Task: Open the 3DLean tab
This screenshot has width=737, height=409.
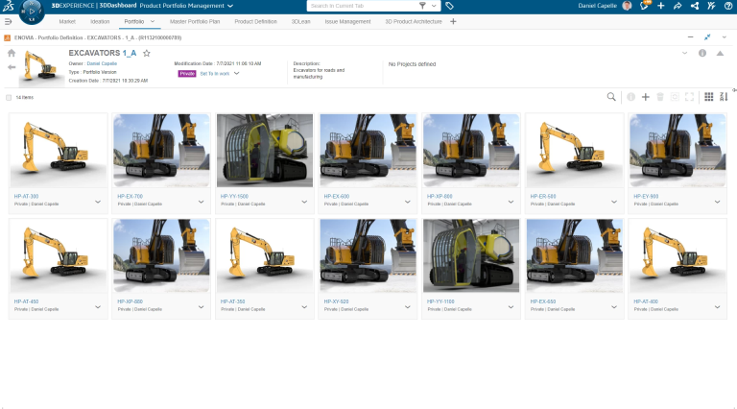Action: 298,21
